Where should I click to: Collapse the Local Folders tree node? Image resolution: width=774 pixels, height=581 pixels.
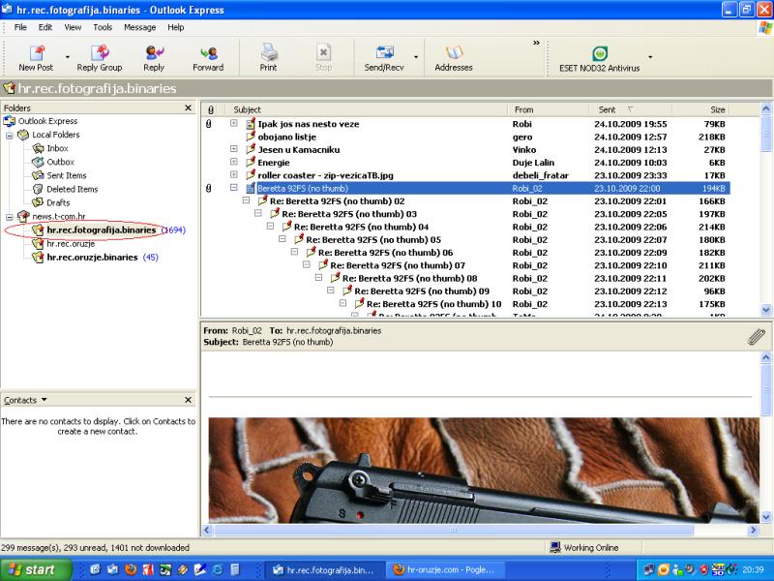click(x=10, y=135)
